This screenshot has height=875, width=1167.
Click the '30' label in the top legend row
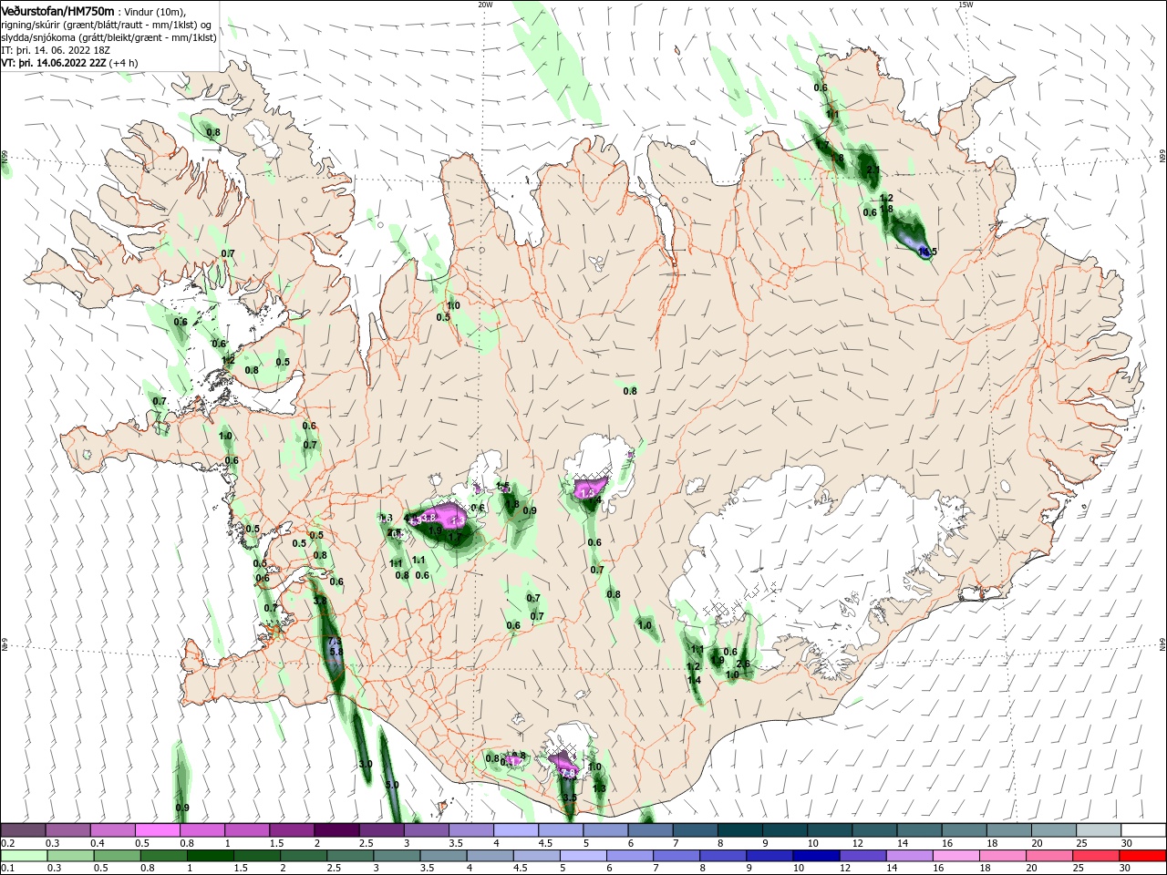1126,843
